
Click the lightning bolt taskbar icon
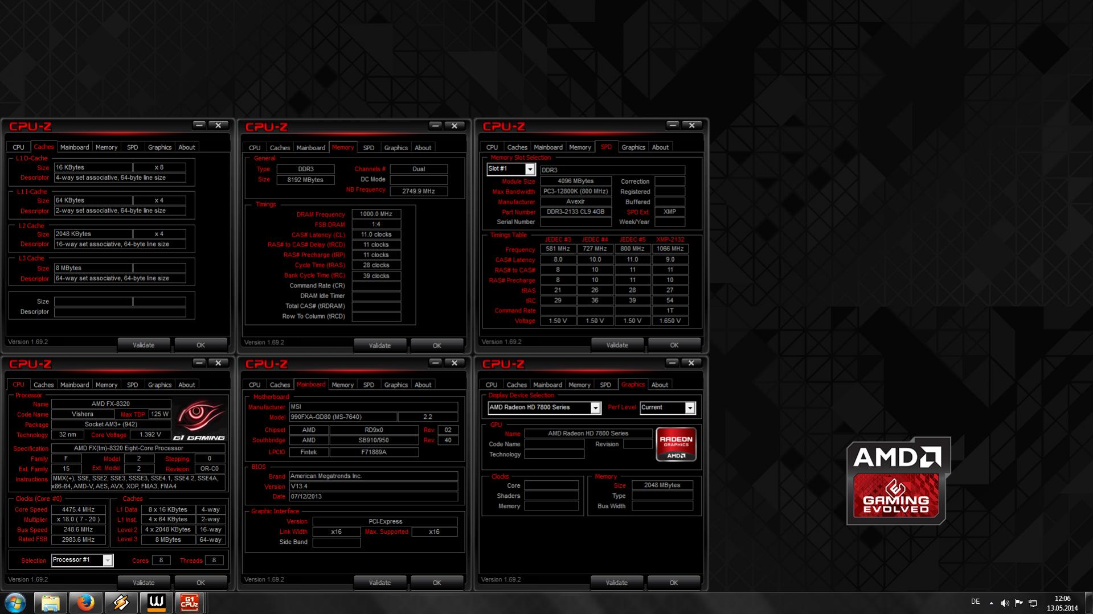click(121, 603)
